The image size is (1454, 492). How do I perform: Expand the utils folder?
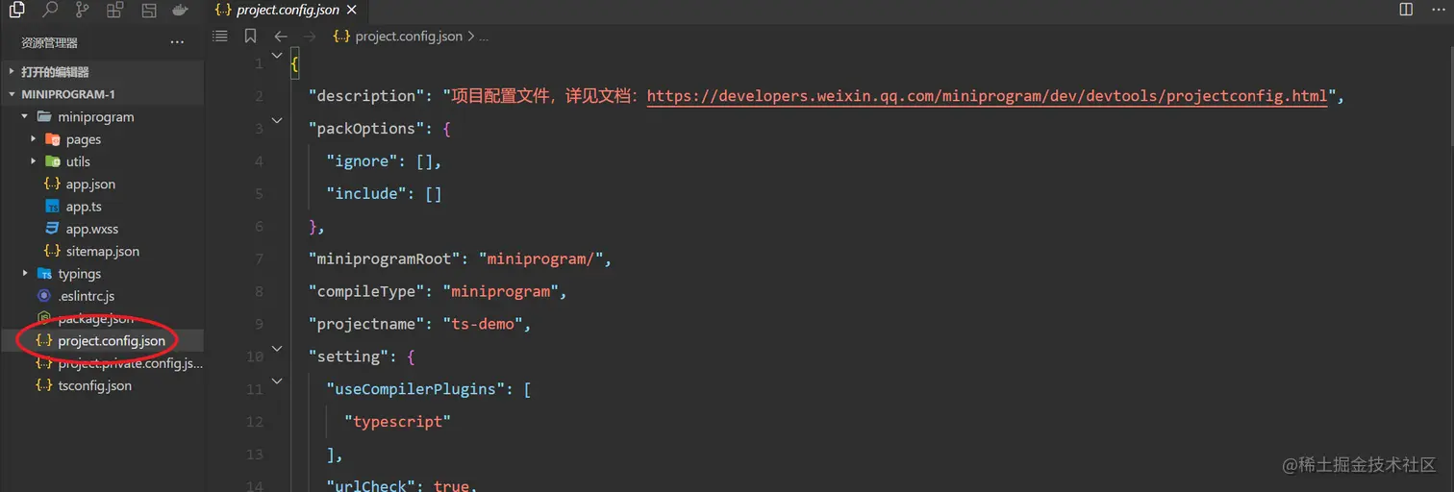tap(102, 161)
